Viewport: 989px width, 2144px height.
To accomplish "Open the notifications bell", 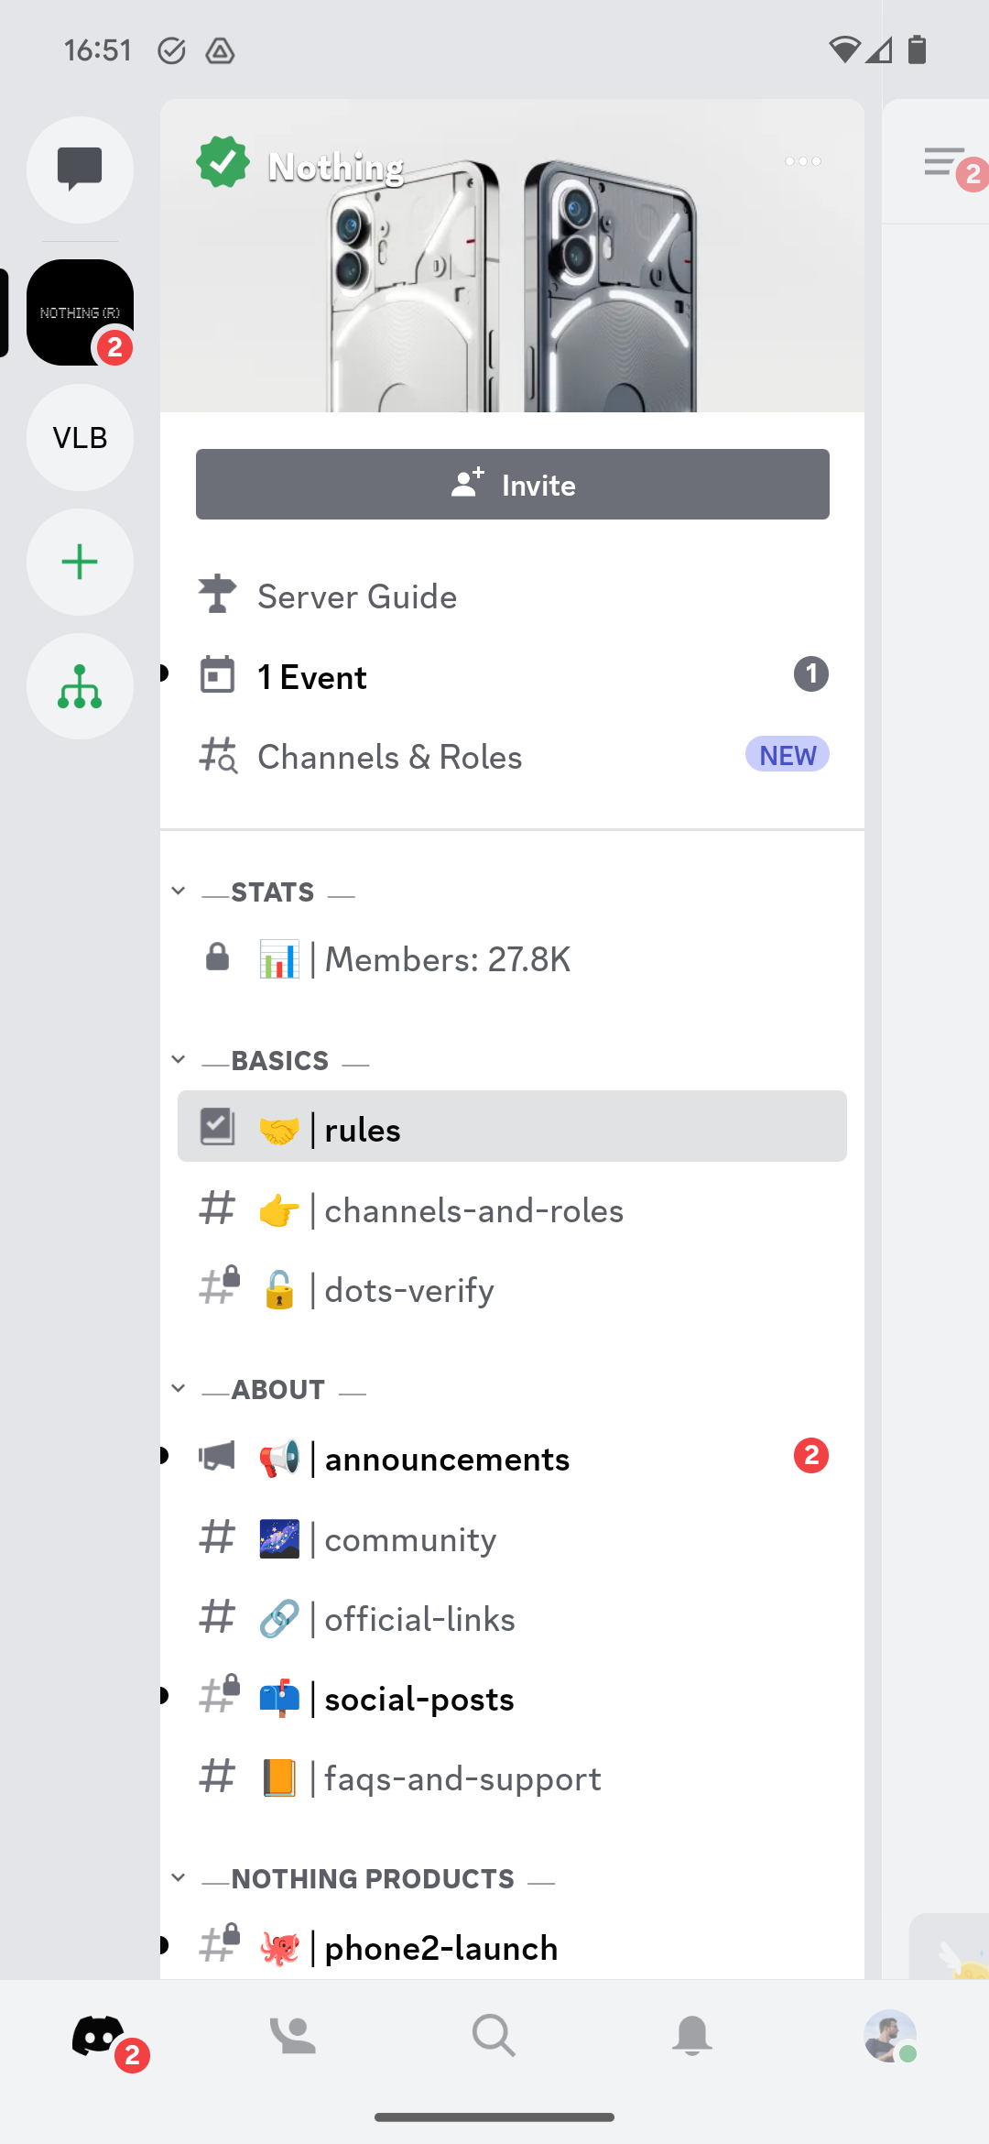I will (x=692, y=2036).
